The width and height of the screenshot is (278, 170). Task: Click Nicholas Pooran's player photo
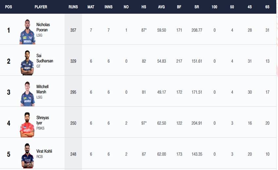point(27,32)
